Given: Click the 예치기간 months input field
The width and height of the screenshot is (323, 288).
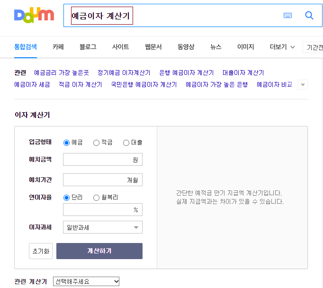Looking at the screenshot, I should pos(103,180).
